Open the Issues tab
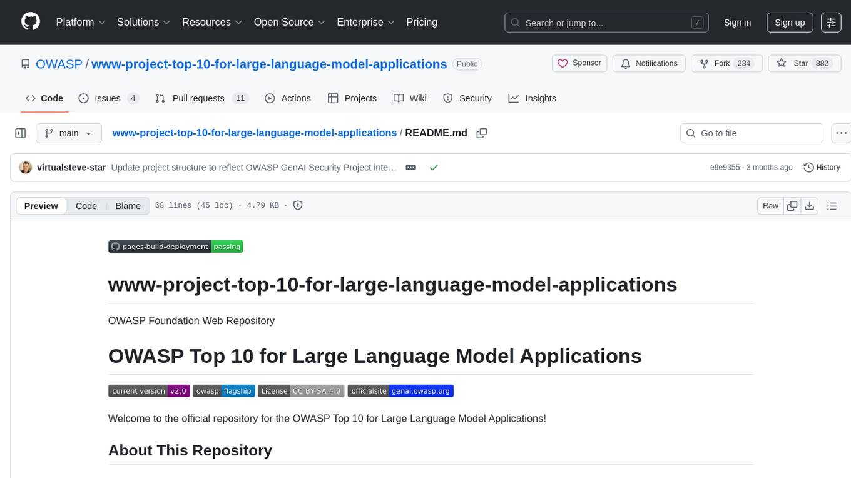Screen dimensions: 851x478 pyautogui.click(x=109, y=98)
